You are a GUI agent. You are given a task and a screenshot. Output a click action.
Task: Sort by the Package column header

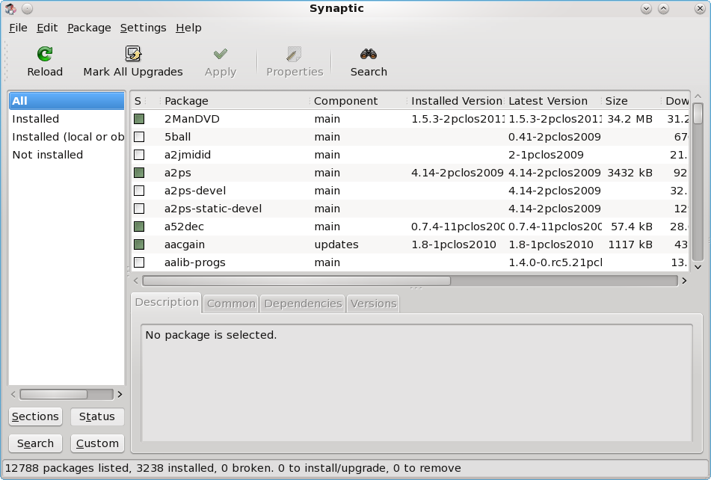[x=235, y=101]
